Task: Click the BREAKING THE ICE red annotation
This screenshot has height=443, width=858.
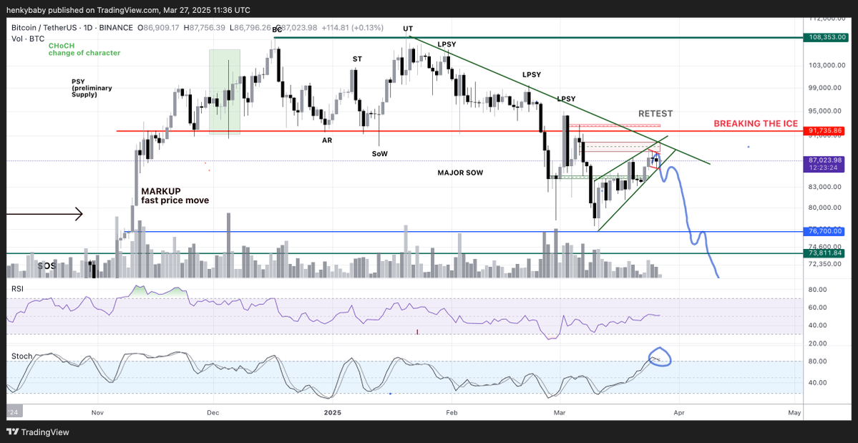Action: click(x=755, y=123)
